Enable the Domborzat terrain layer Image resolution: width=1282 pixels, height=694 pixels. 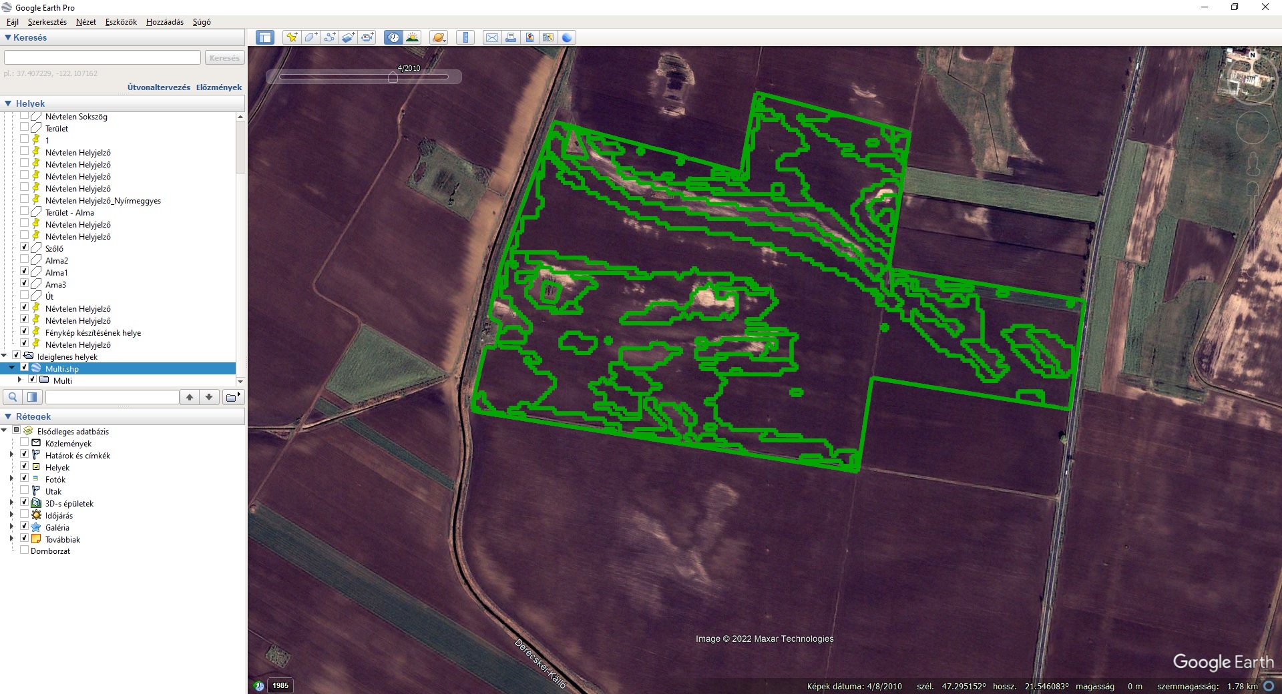click(x=25, y=551)
